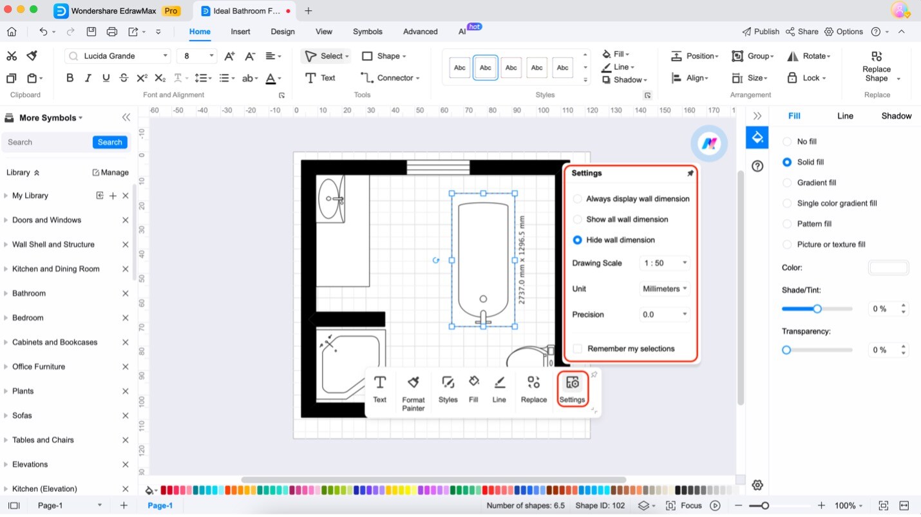Click the Bold formatting icon
The image size is (921, 517).
[x=70, y=78]
